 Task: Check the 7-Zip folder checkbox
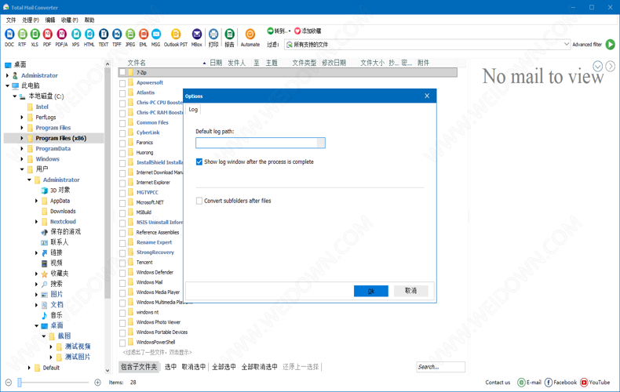(122, 73)
